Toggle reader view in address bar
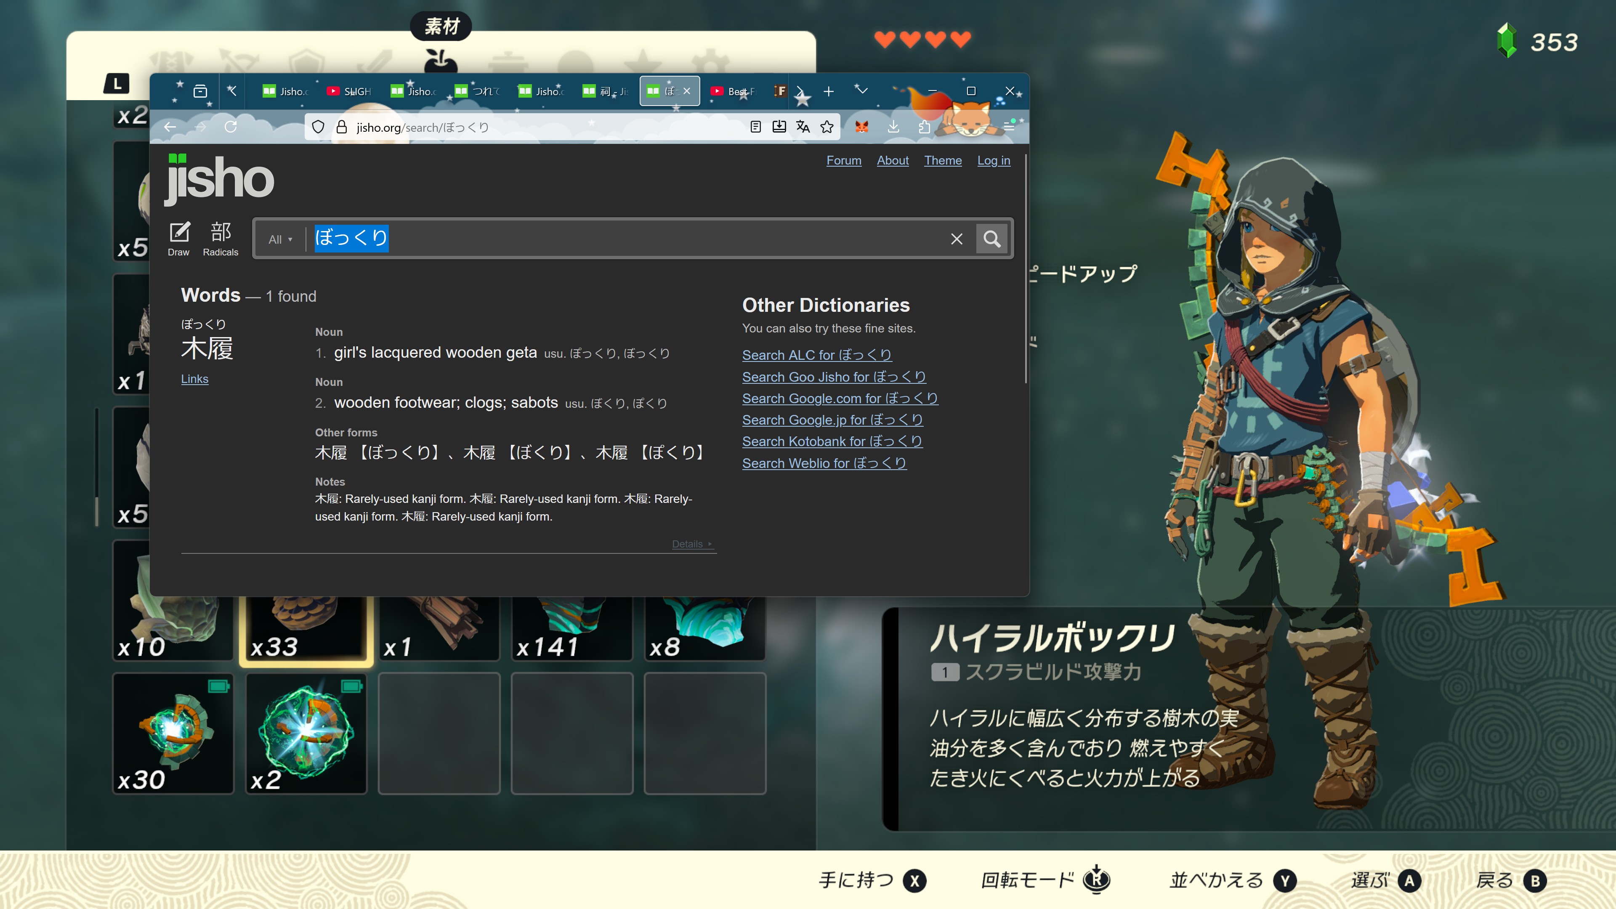Image resolution: width=1616 pixels, height=909 pixels. [x=755, y=128]
